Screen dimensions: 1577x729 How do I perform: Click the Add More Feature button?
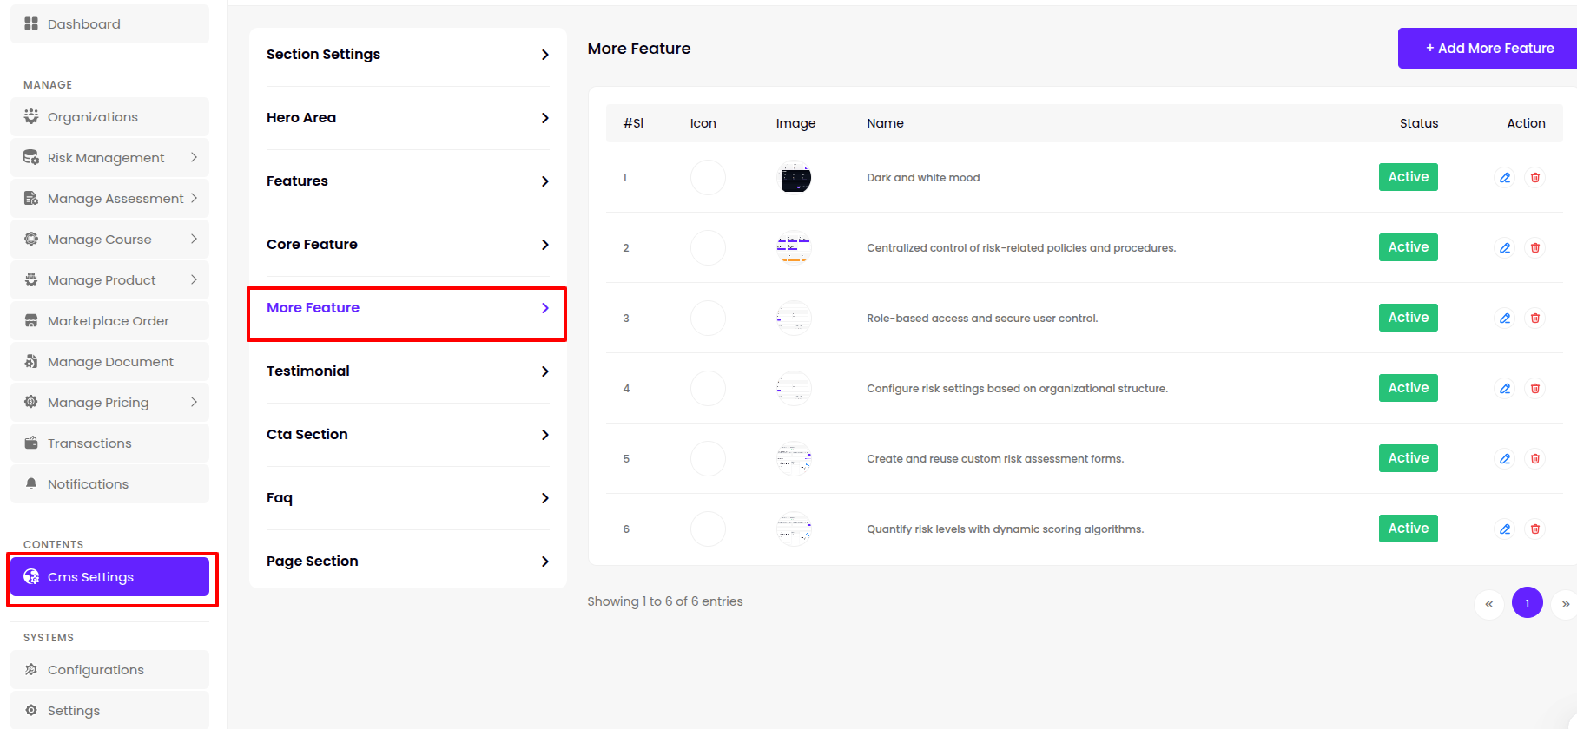(x=1488, y=49)
